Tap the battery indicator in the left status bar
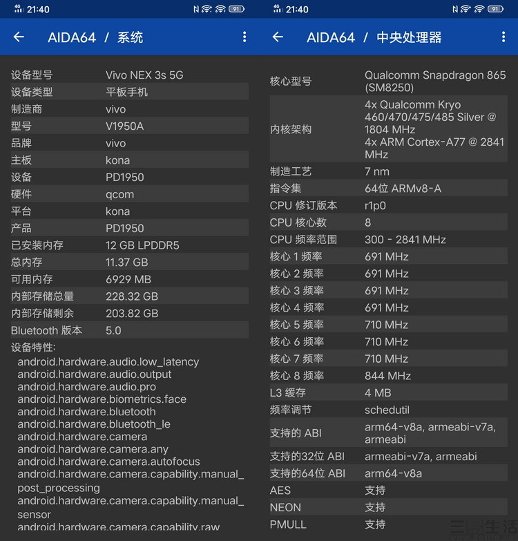 click(x=237, y=9)
